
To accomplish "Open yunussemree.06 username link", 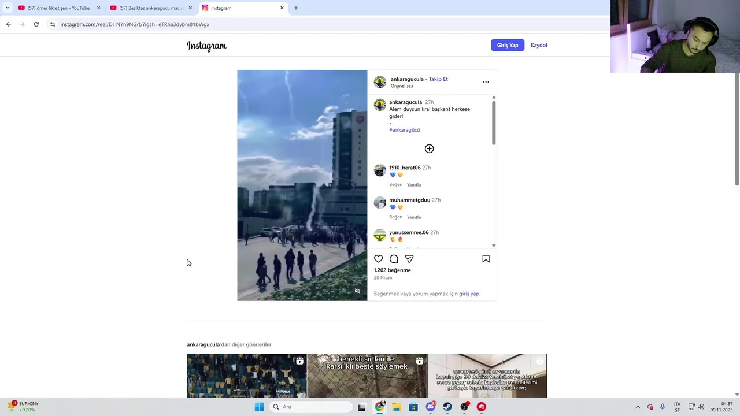I will (409, 232).
